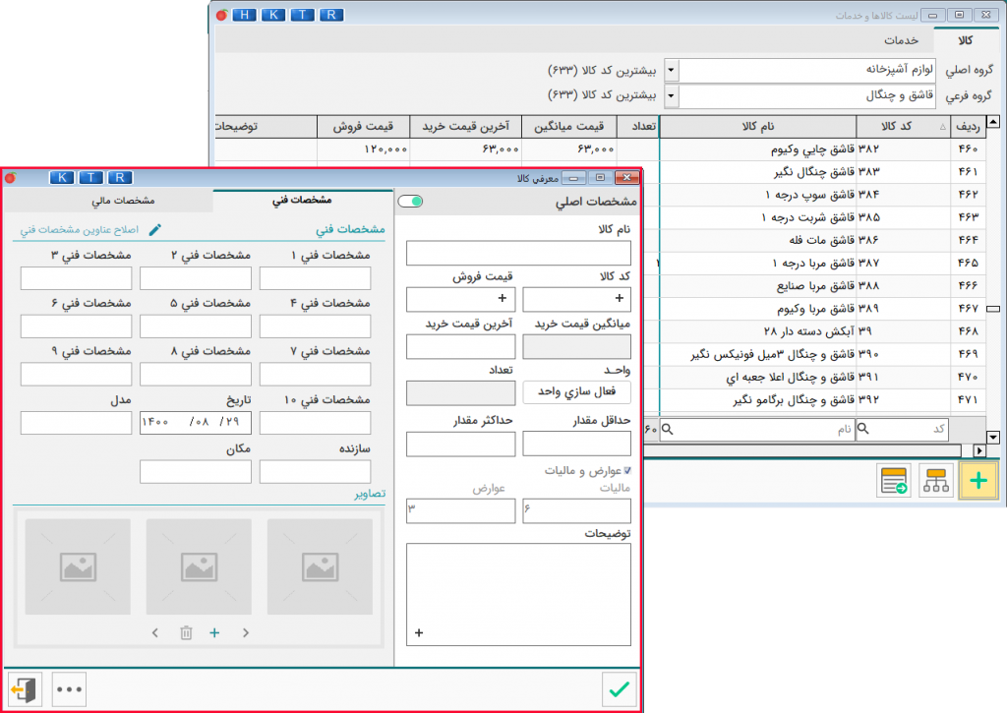
Task: Click the list export icon with green arrow
Action: click(895, 480)
